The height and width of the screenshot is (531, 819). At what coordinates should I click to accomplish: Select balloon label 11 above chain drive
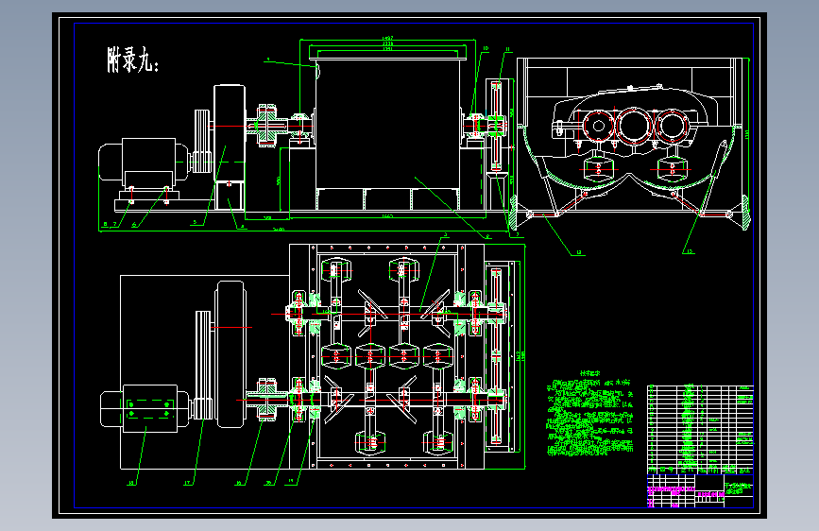click(x=507, y=50)
